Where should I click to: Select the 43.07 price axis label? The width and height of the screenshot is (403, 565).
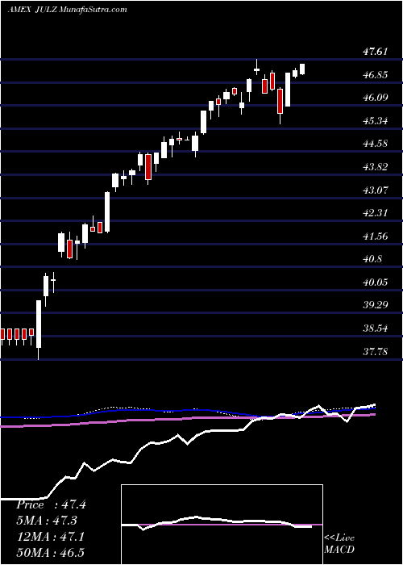(375, 190)
